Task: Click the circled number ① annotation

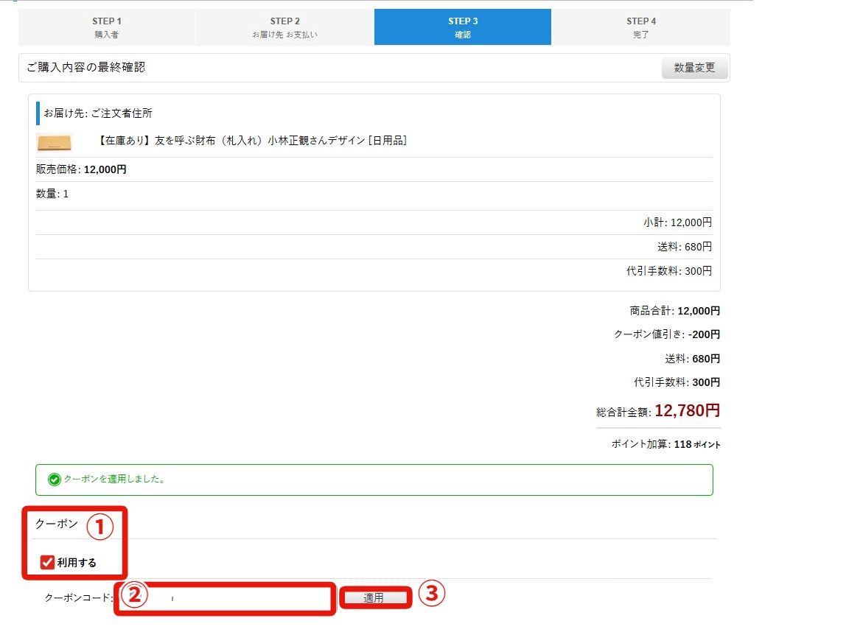Action: (100, 526)
